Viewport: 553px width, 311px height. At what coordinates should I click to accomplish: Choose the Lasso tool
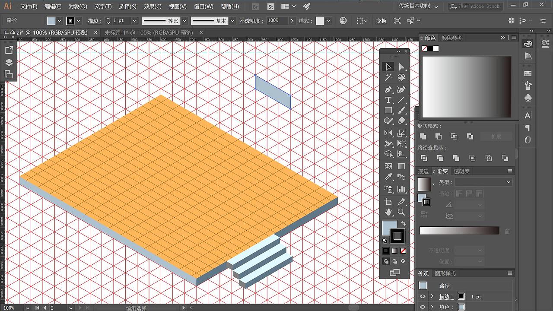[402, 78]
